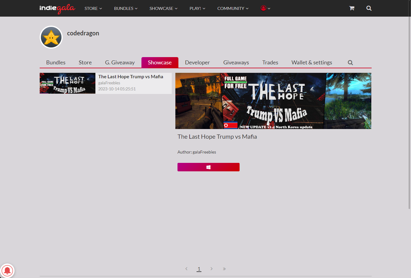Switch to the Developer tab
The height and width of the screenshot is (278, 411).
197,63
